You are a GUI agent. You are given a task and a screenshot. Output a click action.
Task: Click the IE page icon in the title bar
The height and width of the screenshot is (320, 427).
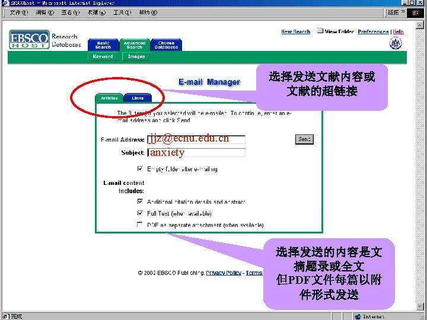[x=5, y=3]
